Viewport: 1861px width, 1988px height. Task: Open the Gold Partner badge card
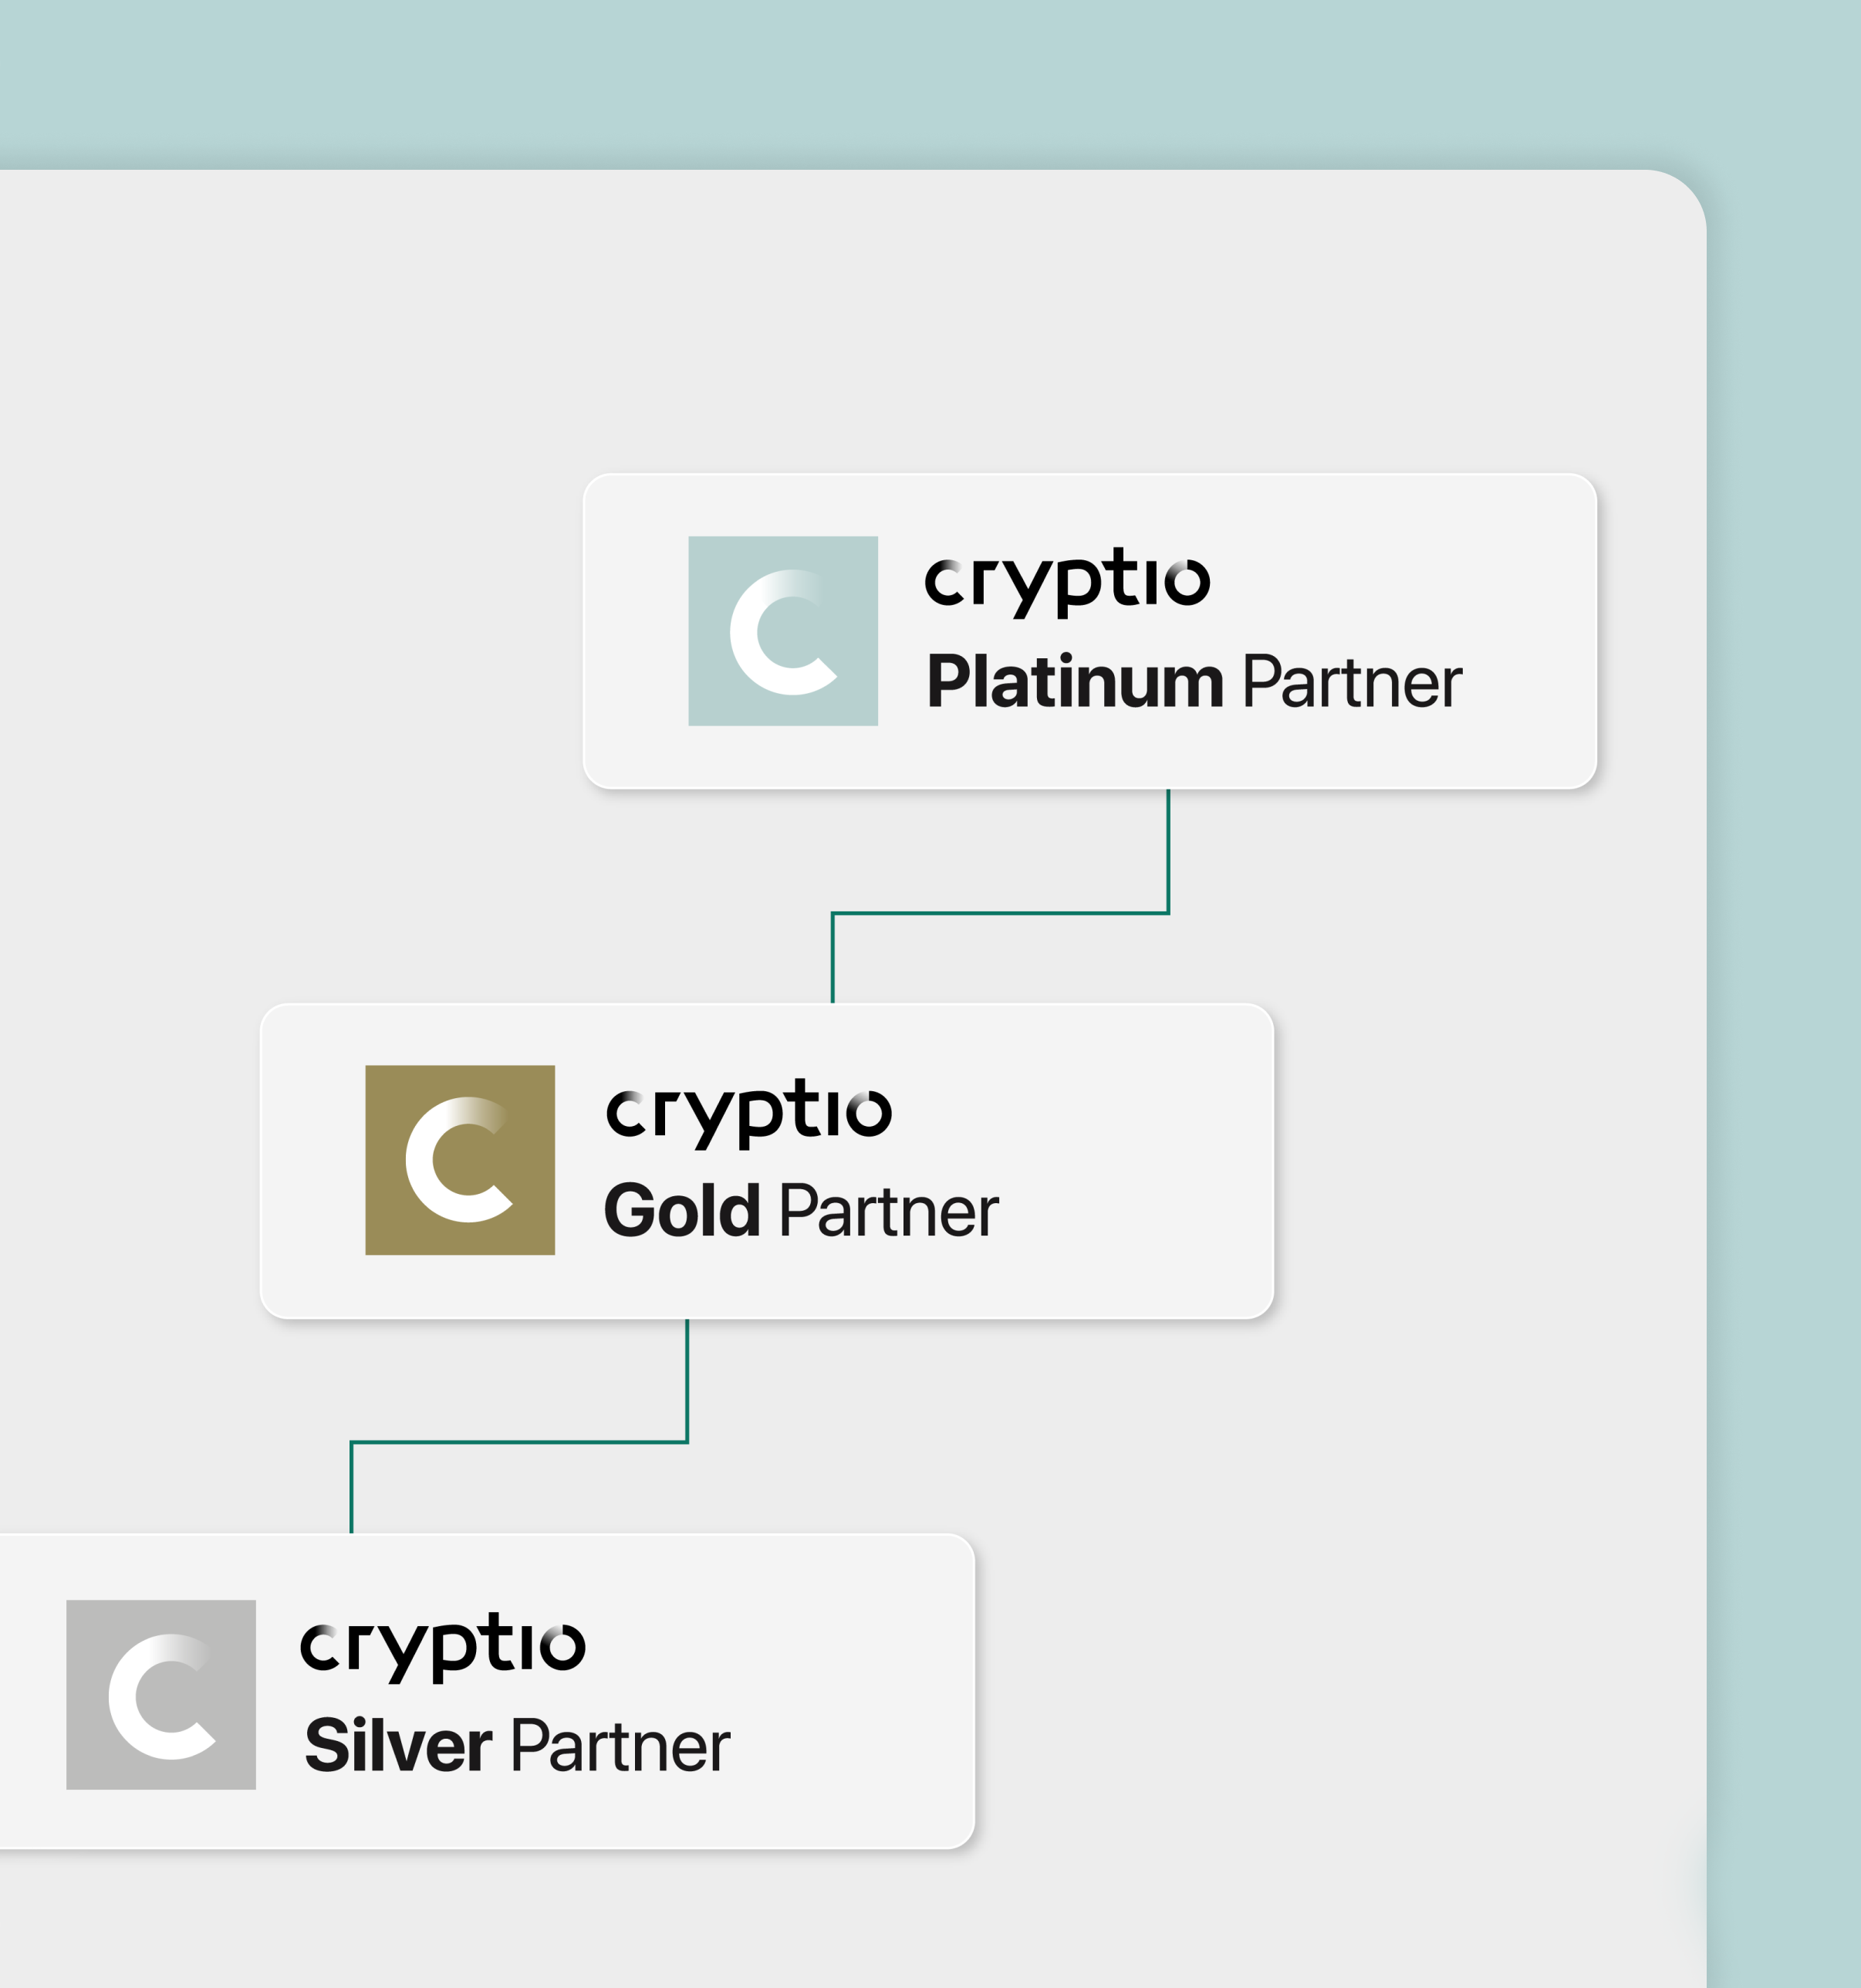pyautogui.click(x=767, y=1161)
